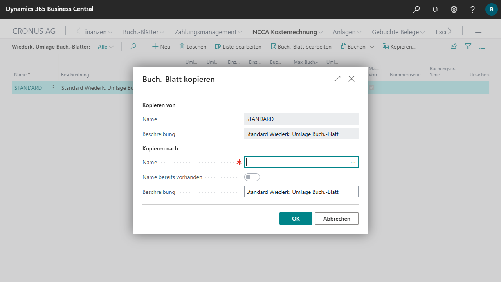Screen dimensions: 501x282
Task: Click the Abbrechen button
Action: click(337, 219)
